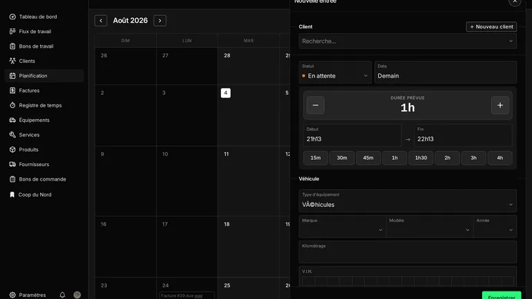This screenshot has height=299, width=532.
Task: Open the user avatar in sidebar footer
Action: [x=78, y=295]
